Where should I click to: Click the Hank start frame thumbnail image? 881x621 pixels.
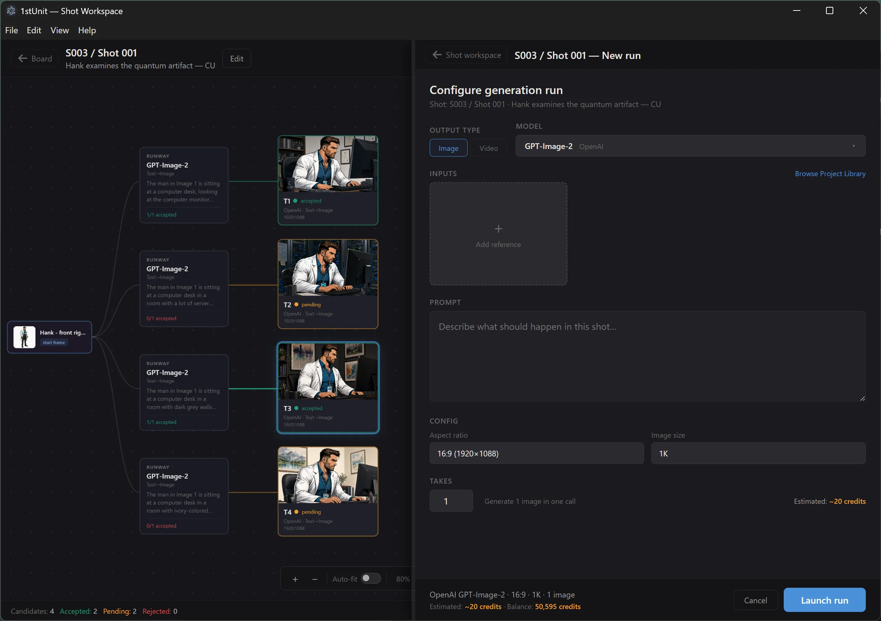24,337
